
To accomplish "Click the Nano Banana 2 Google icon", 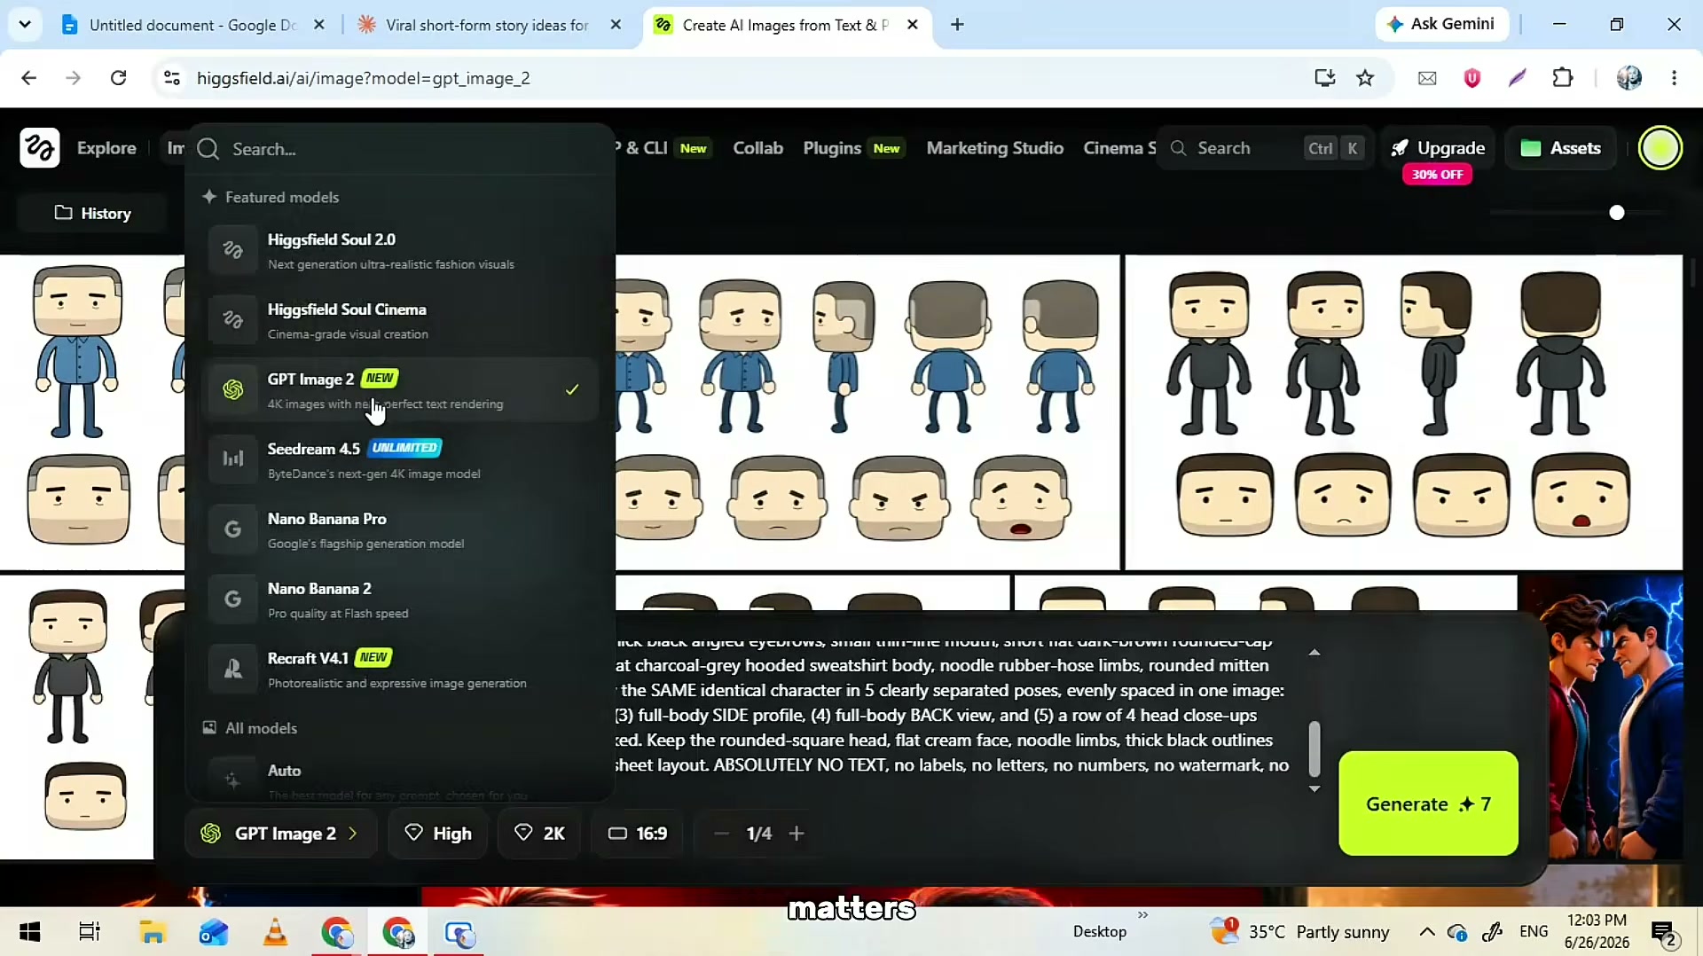I will click(232, 599).
